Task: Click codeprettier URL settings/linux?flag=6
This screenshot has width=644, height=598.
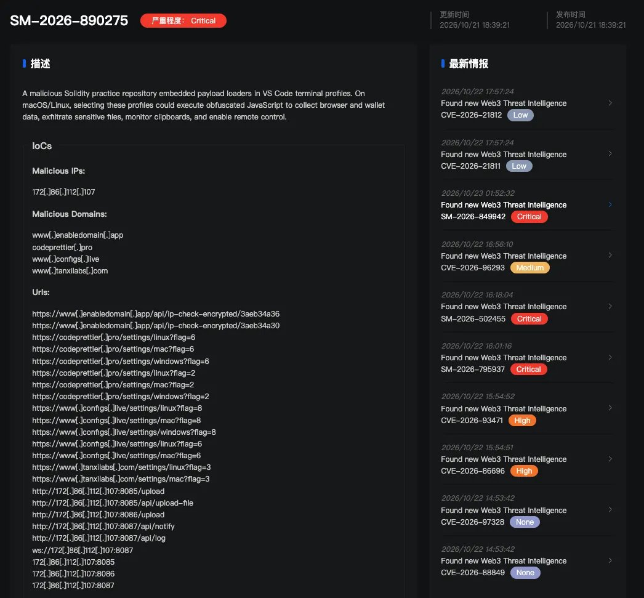Action: (114, 337)
